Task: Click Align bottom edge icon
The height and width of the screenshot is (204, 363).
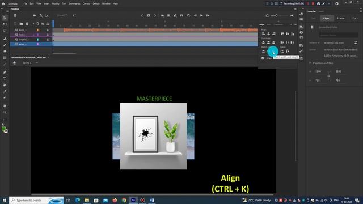Action: click(x=293, y=34)
